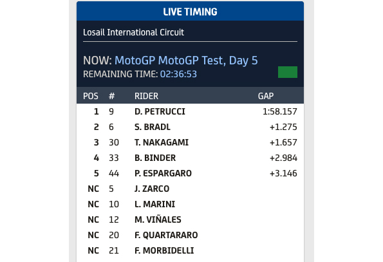Click the Losail International Circuit title
Screen dimensions: 383x262
tap(133, 32)
